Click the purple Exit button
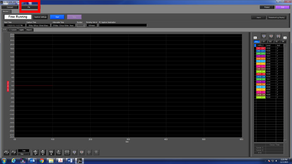Image resolution: width=292 pixels, height=164 pixels. 283,7
